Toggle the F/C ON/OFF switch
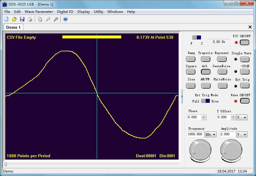This screenshot has width=256, height=176. 245,42
